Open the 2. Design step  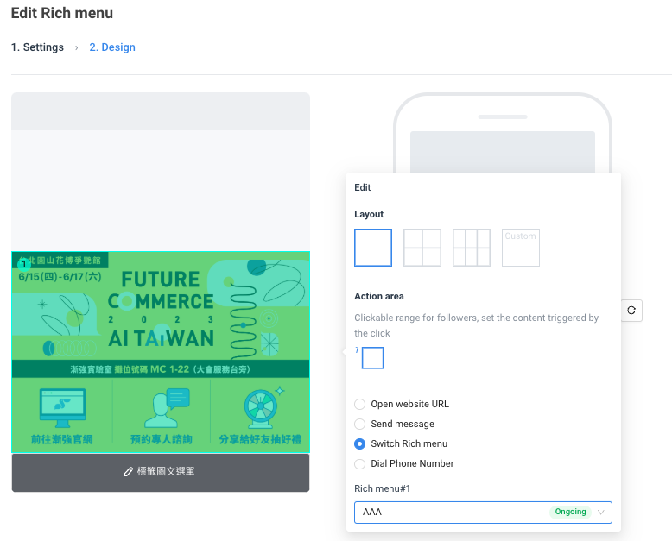(112, 47)
